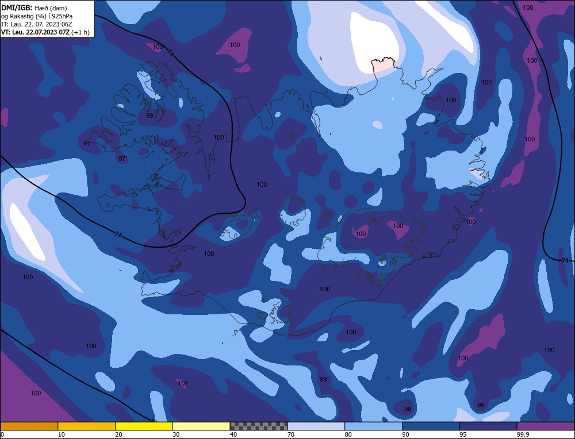This screenshot has width=575, height=439.
Task: Click the "20" legend scale value
Action: (x=119, y=434)
